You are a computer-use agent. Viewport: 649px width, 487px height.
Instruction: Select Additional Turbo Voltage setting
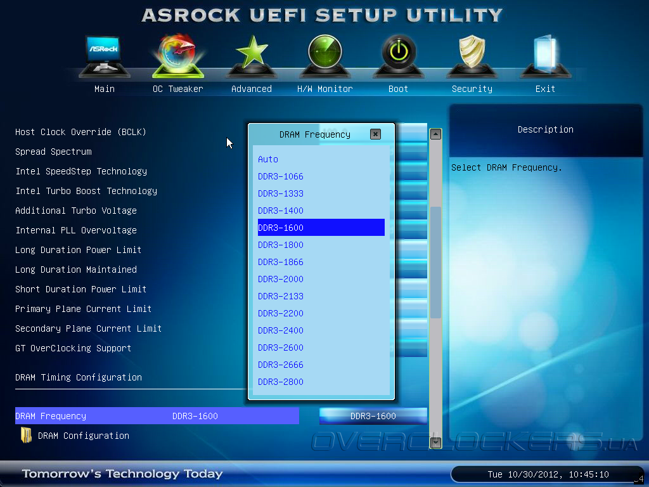[x=76, y=211]
